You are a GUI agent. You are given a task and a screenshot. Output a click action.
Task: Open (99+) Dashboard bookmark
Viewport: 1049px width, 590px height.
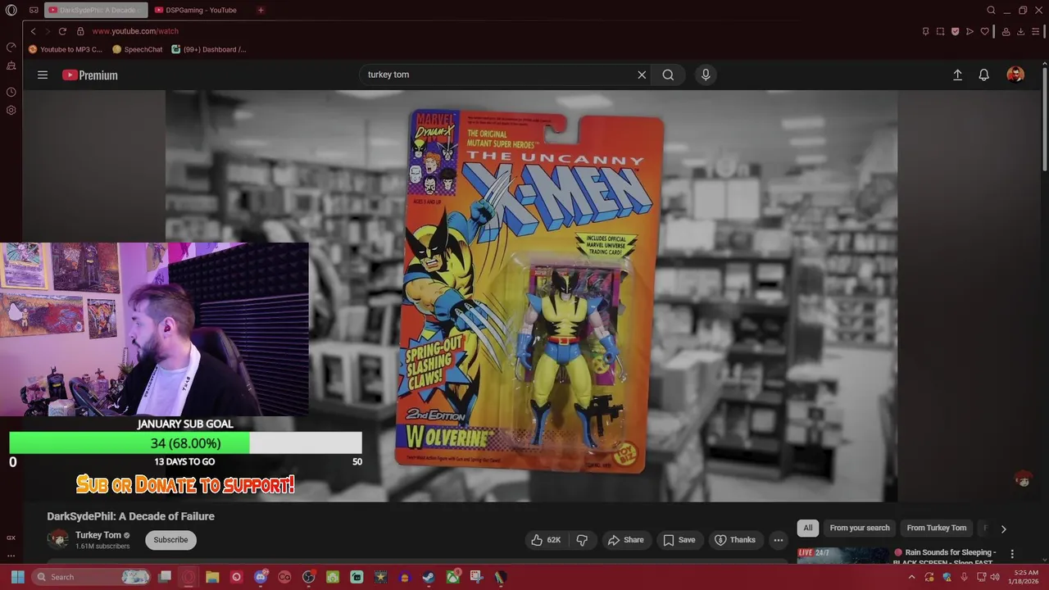[209, 49]
